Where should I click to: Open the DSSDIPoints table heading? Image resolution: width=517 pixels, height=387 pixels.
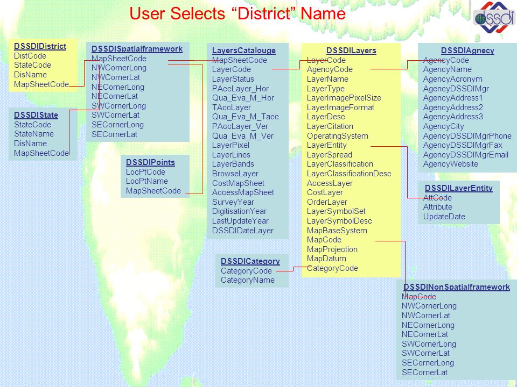point(150,162)
